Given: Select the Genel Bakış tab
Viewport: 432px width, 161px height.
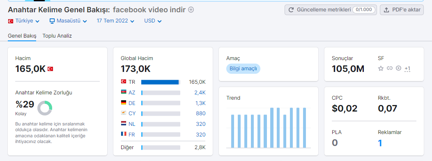Looking at the screenshot, I should tap(22, 36).
